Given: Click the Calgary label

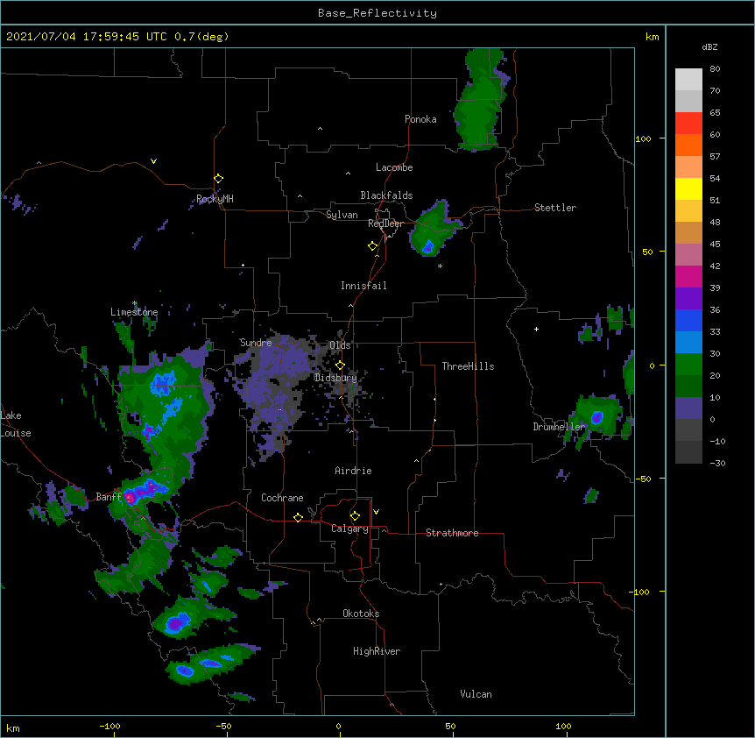Looking at the screenshot, I should point(349,529).
